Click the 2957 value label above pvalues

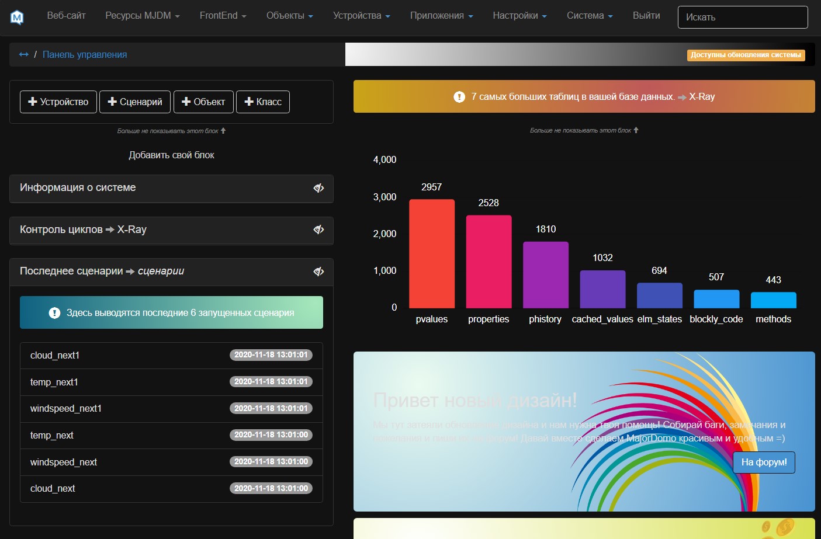point(432,187)
